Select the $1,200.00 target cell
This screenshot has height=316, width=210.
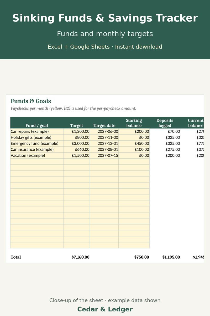tap(77, 131)
